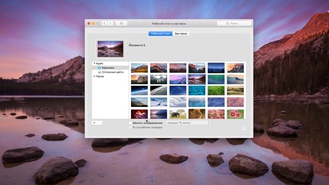Switch to the Заставка tab
329x185 pixels.
pyautogui.click(x=180, y=33)
